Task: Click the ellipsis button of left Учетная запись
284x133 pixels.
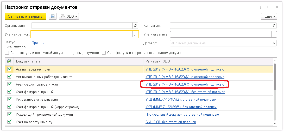Action: (135, 34)
